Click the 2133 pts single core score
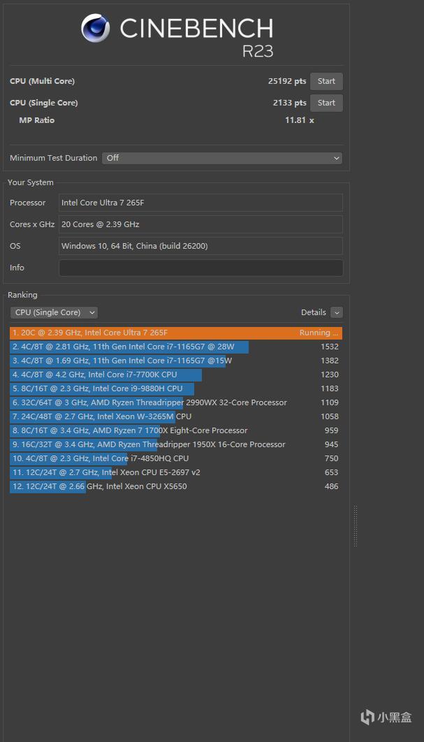The image size is (424, 742). tap(290, 103)
